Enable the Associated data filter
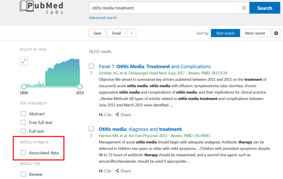 coord(23,153)
